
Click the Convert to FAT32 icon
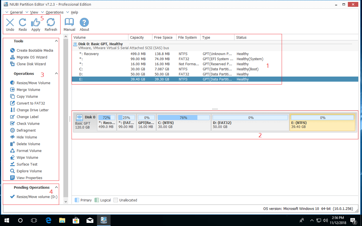click(x=12, y=103)
